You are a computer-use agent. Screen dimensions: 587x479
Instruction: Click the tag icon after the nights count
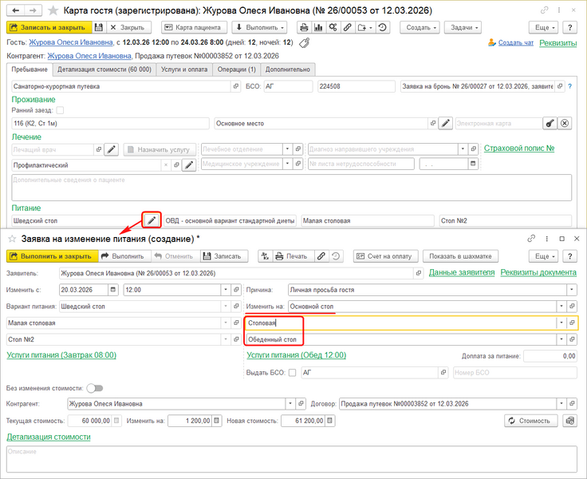tap(304, 42)
